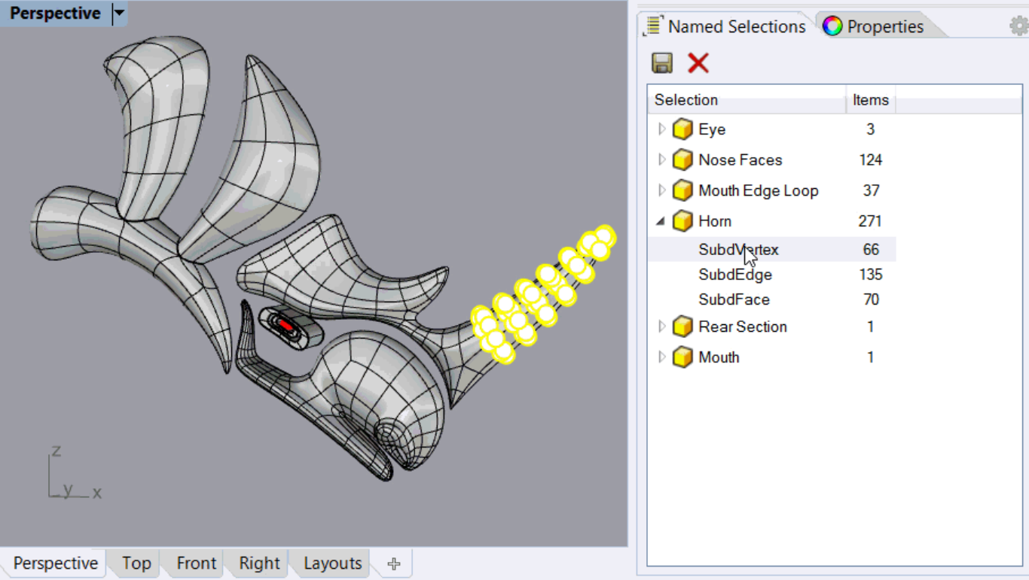The image size is (1029, 580).
Task: Delete selection with red X icon
Action: pyautogui.click(x=698, y=63)
